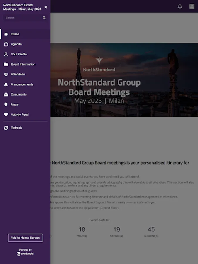
Task: Open user avatar in top bar
Action: point(192,6)
